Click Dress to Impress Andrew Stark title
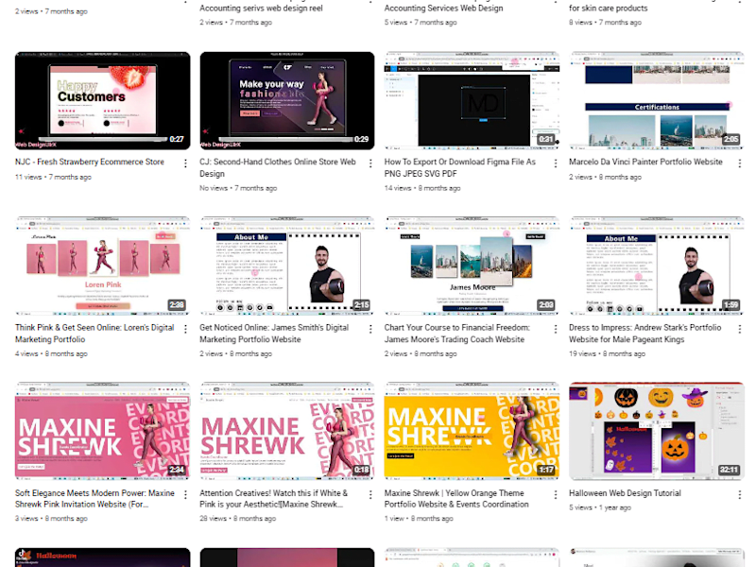The image size is (756, 567). (645, 334)
